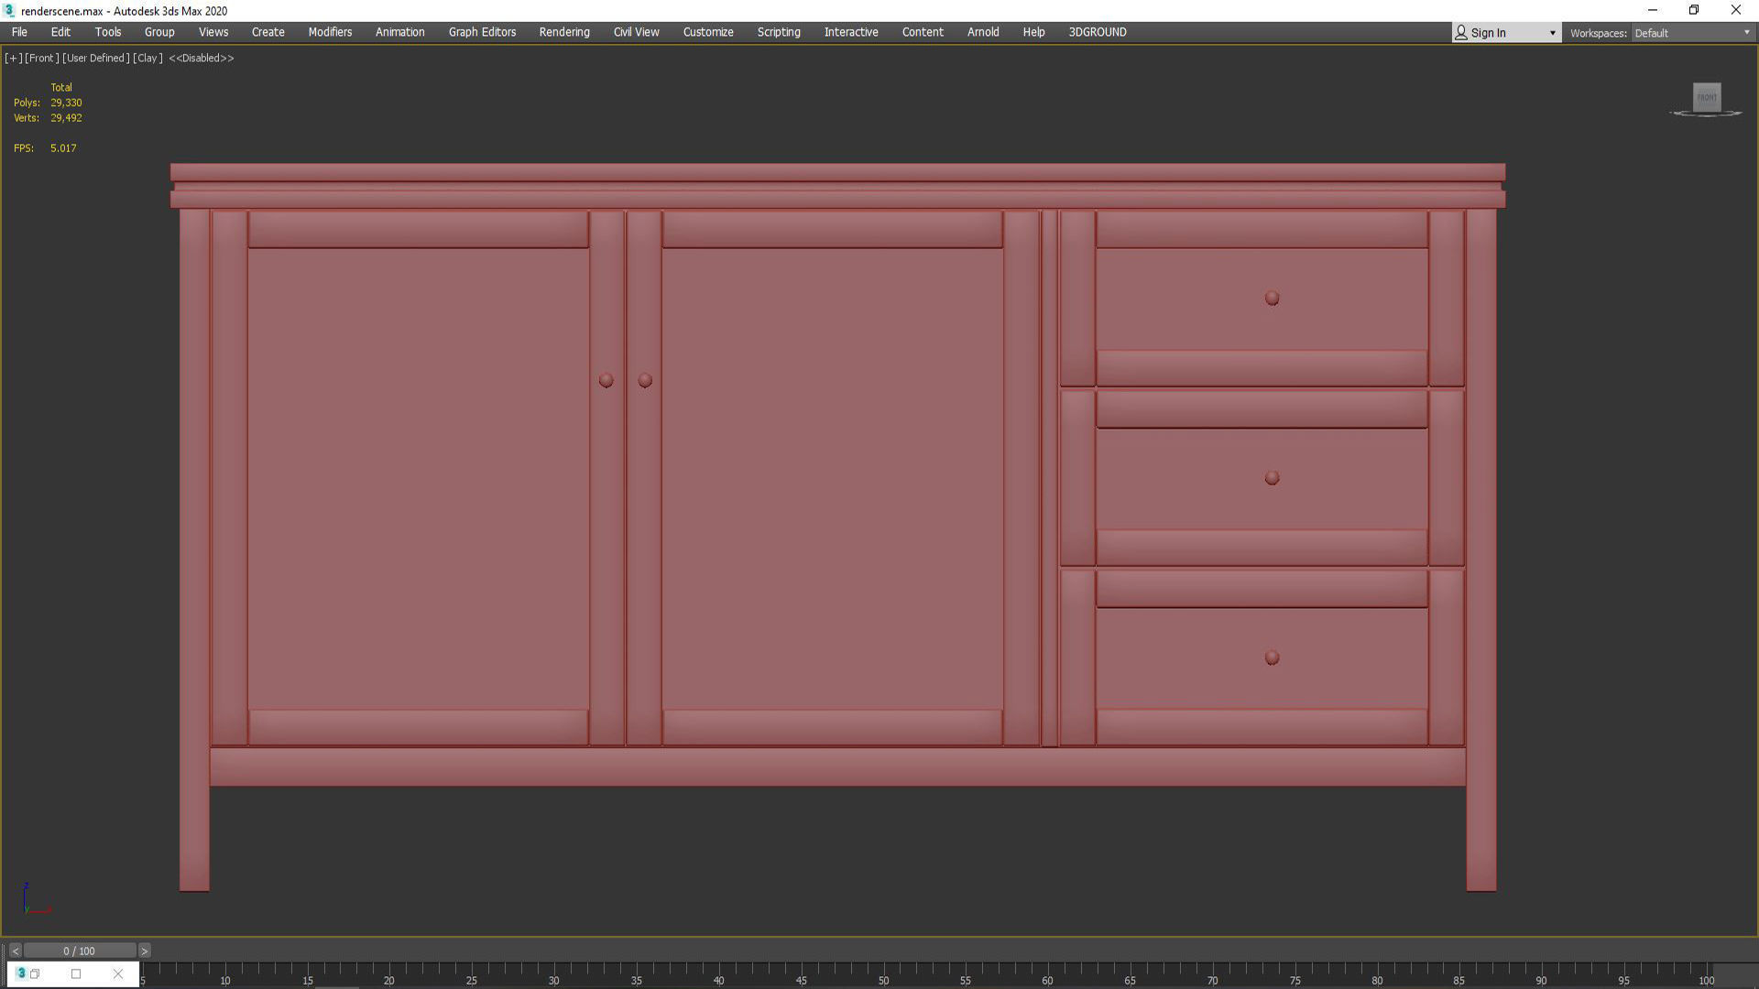Image resolution: width=1759 pixels, height=989 pixels.
Task: Open the Modifiers menu
Action: click(330, 32)
